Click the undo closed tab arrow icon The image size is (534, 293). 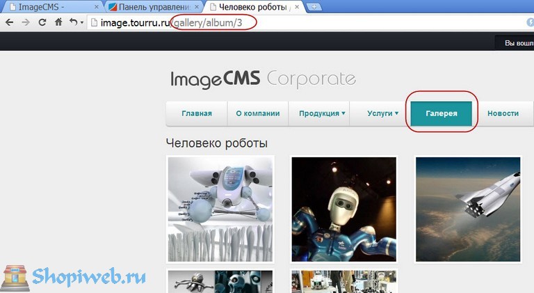[x=74, y=22]
